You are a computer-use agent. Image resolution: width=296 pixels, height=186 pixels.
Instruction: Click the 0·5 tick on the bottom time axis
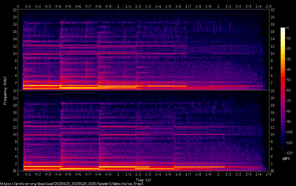pos(68,174)
